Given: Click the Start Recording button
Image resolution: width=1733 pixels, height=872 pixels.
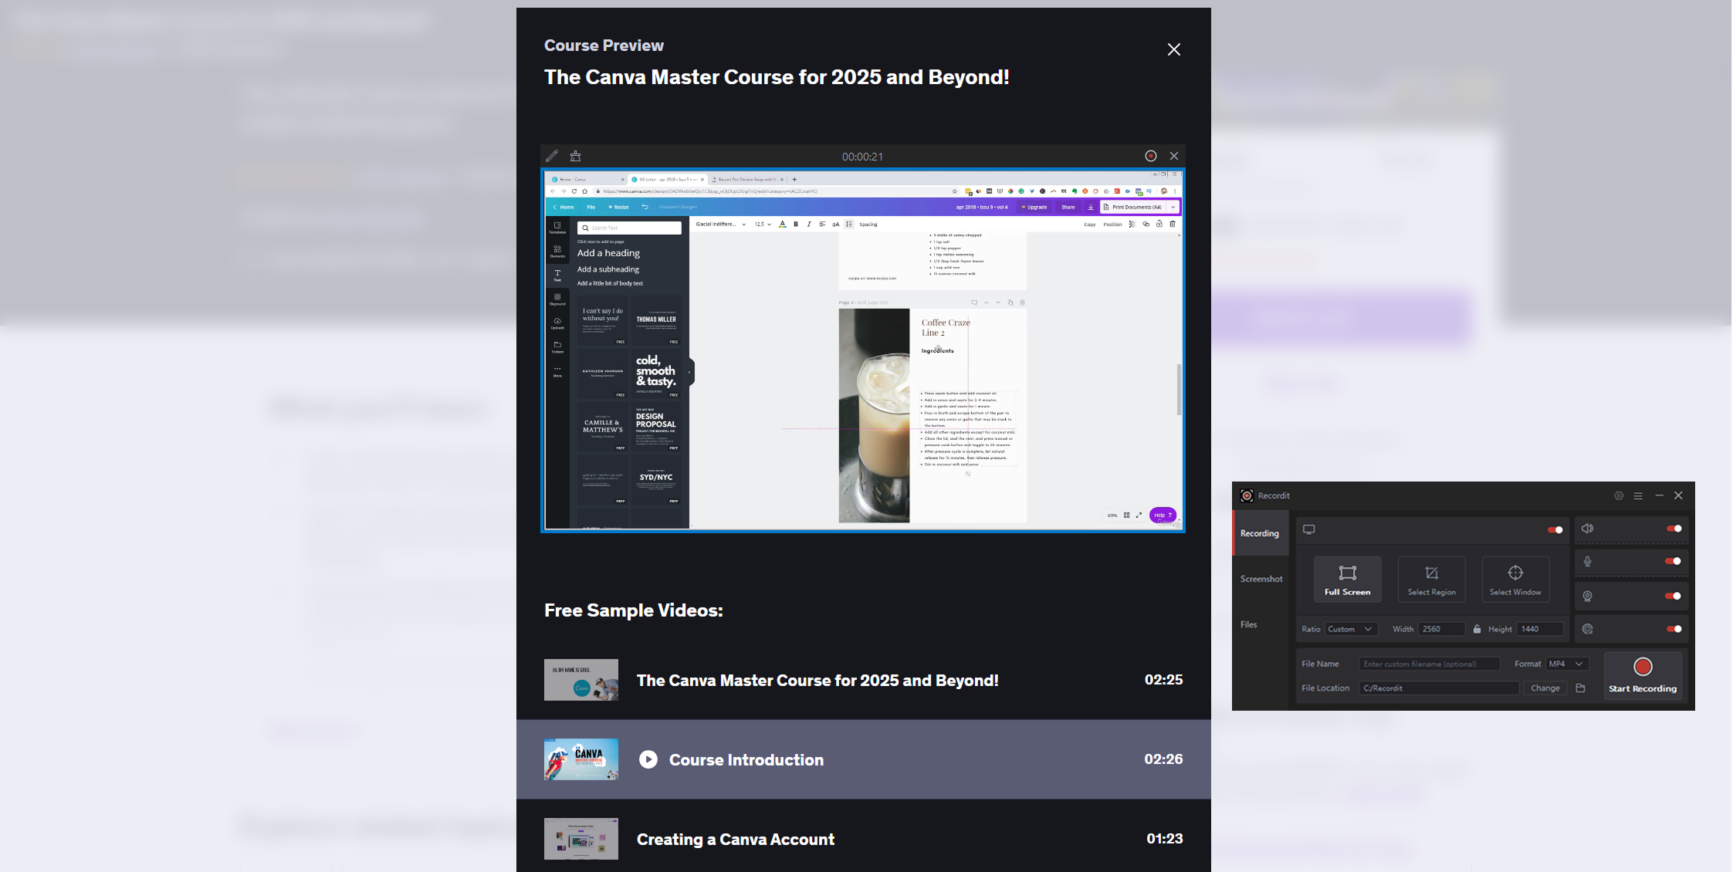Looking at the screenshot, I should (x=1643, y=675).
